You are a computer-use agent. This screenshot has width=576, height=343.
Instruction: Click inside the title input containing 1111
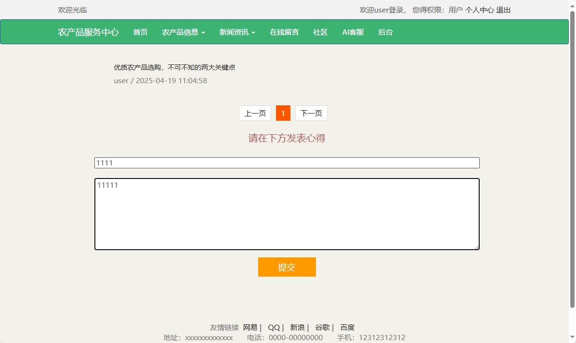(287, 163)
